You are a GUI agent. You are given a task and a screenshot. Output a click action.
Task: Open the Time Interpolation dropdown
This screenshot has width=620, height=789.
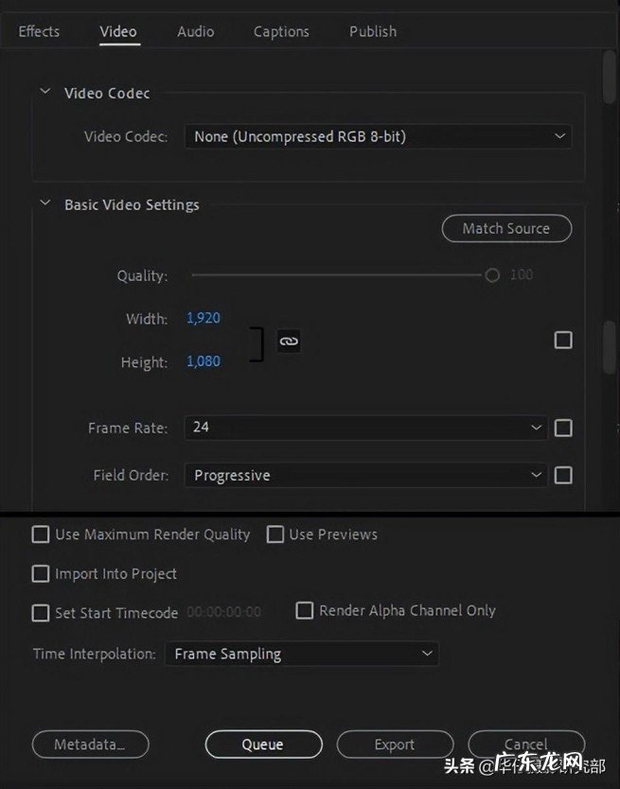[301, 654]
